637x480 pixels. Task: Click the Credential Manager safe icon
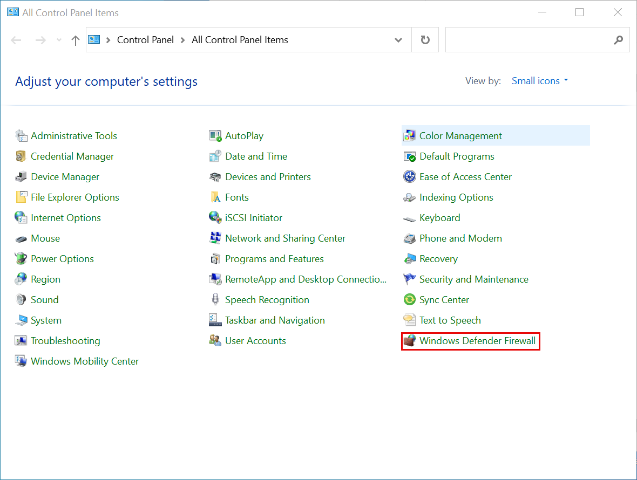21,156
